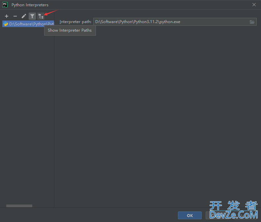Remove the selected interpreter with minus icon
The image size is (261, 222).
(x=15, y=16)
